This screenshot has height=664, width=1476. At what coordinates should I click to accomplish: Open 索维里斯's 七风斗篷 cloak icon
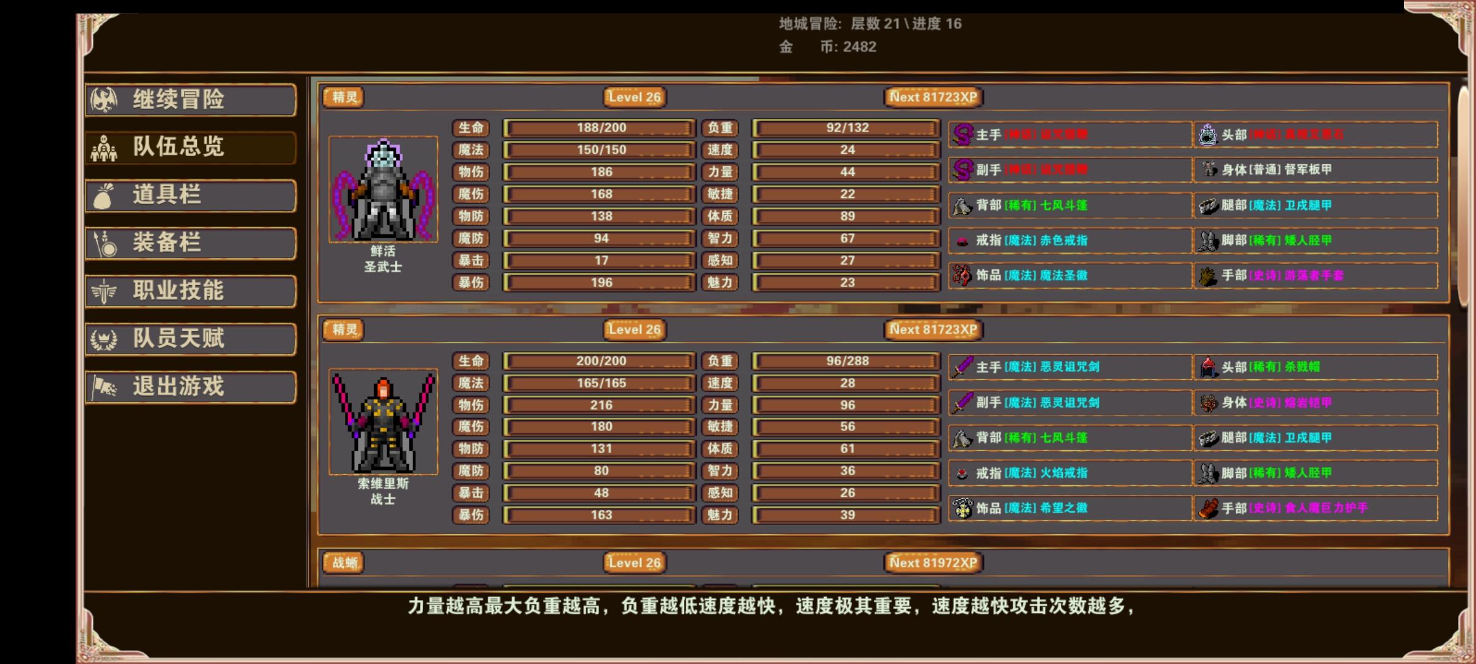pyautogui.click(x=962, y=438)
